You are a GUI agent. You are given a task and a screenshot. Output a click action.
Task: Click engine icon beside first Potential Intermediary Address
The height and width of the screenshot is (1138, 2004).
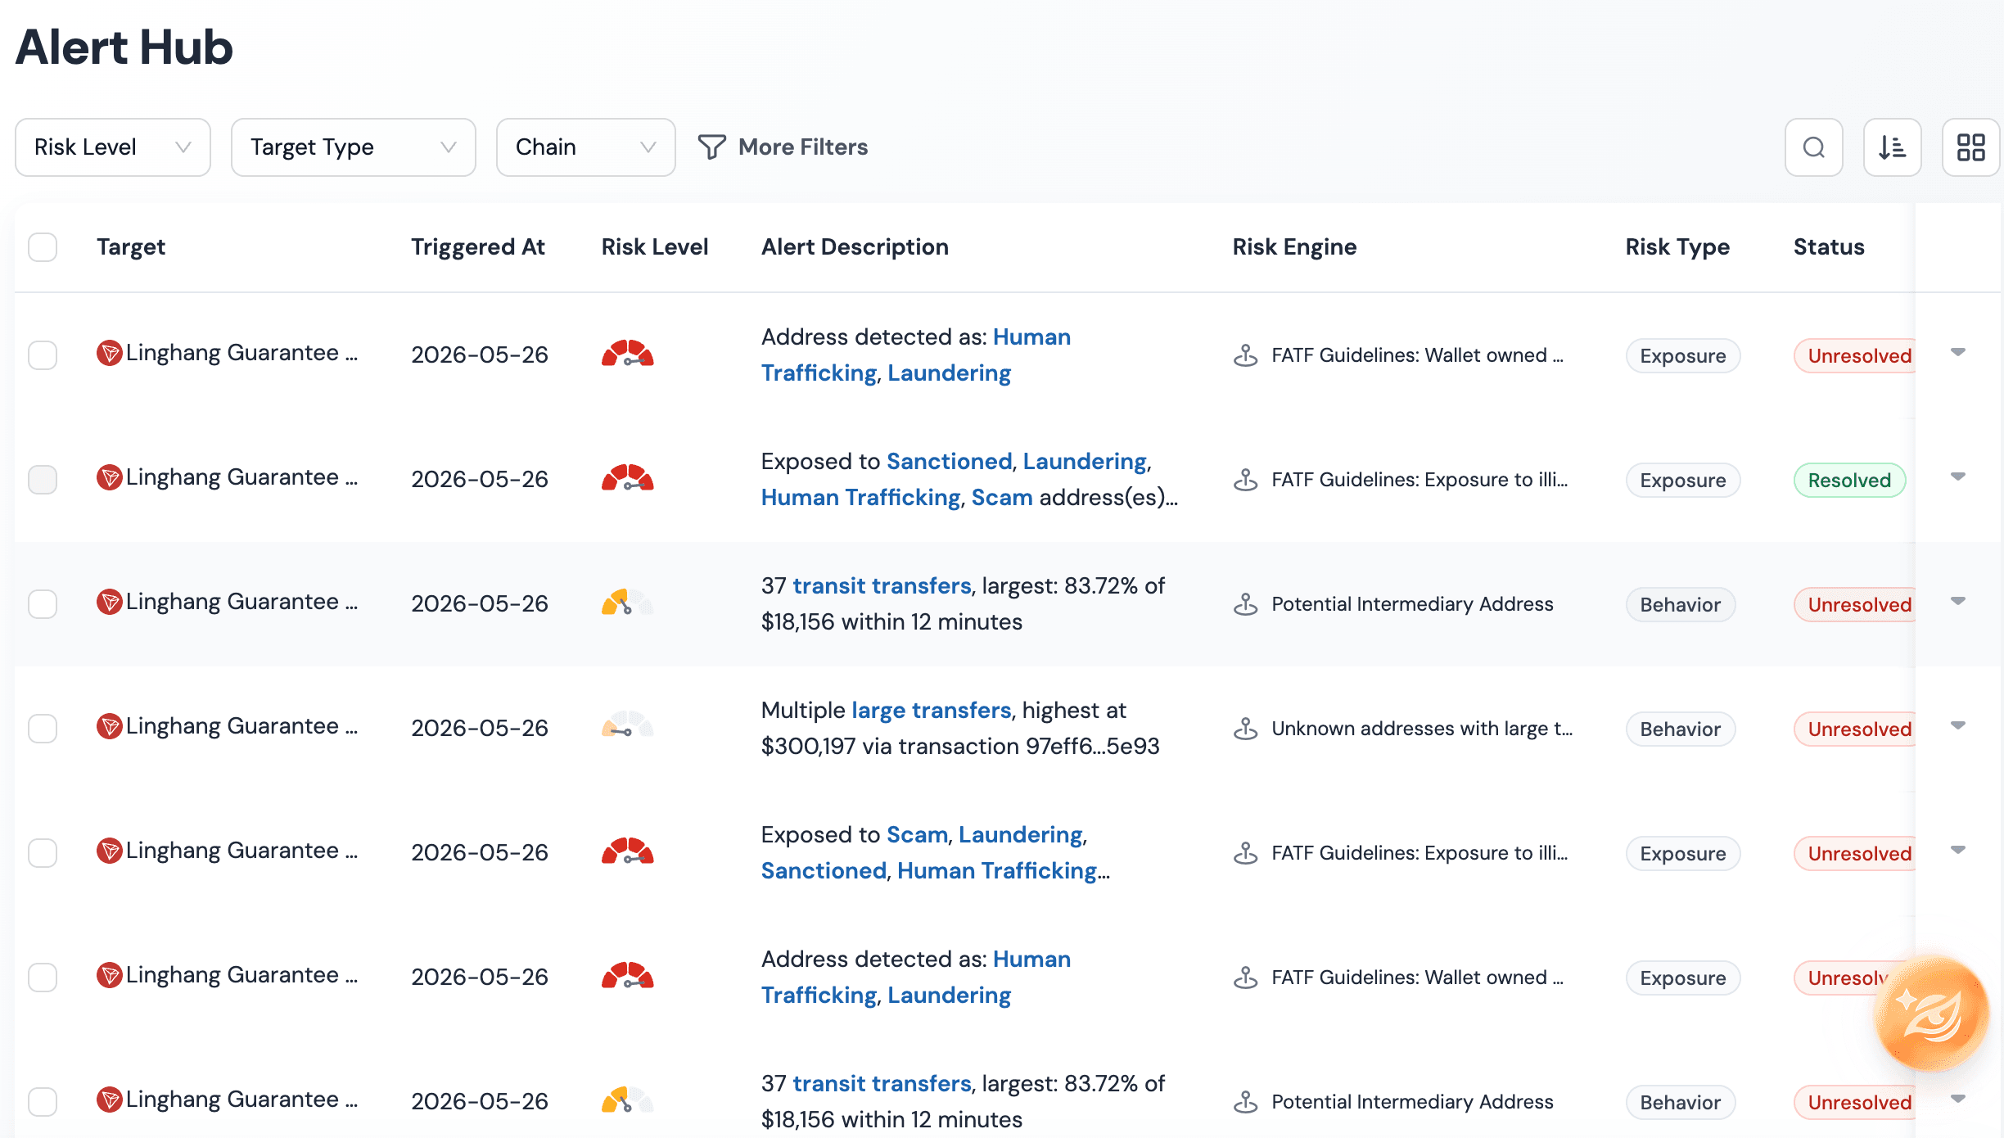[1245, 604]
